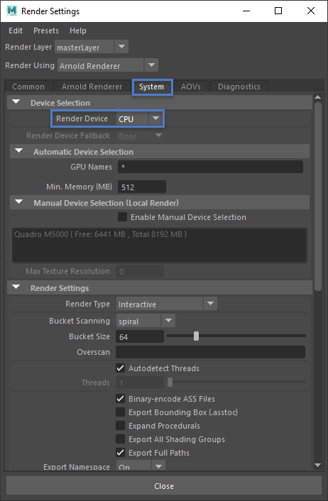Open the Bucket Scanning spiral dropdown

146,321
